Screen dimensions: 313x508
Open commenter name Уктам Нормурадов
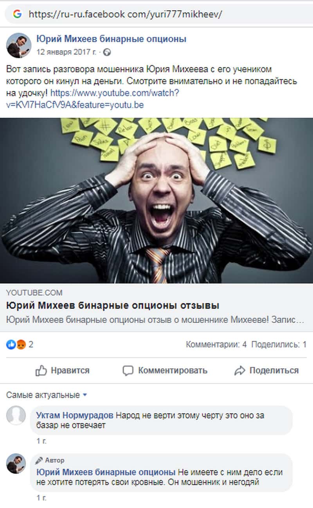[x=75, y=415]
